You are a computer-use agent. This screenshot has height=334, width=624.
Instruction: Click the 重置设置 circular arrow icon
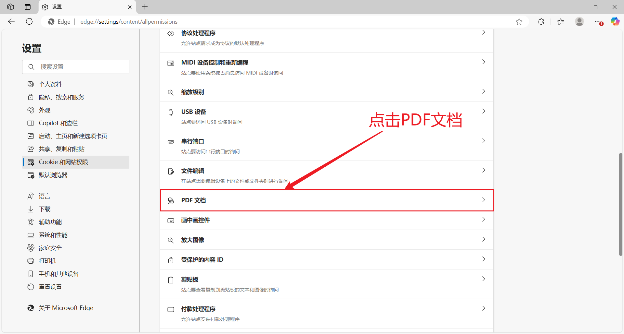click(31, 287)
